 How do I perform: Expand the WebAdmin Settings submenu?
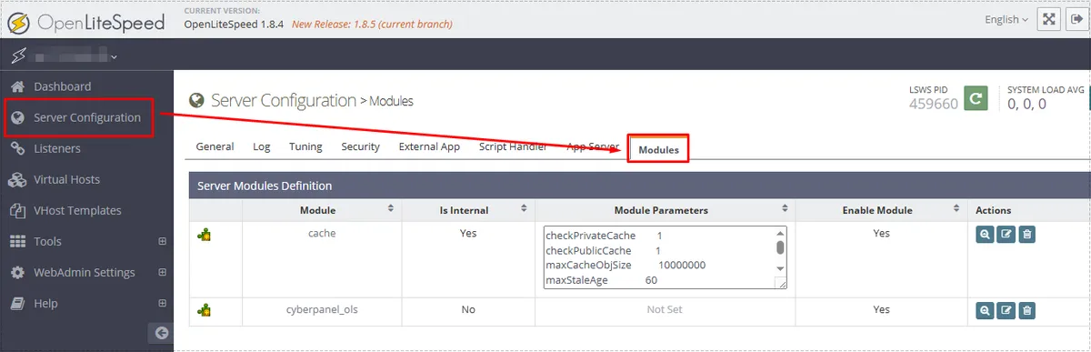pos(163,272)
